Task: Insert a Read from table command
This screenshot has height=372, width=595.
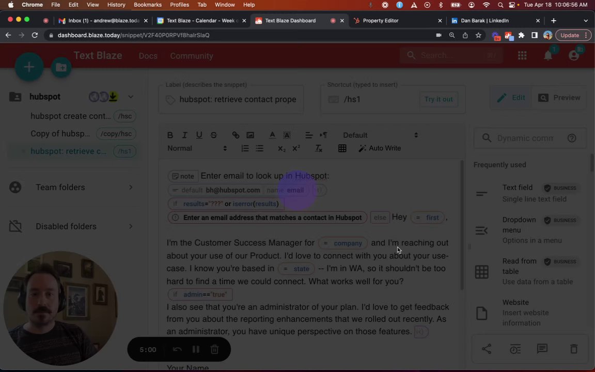Action: click(x=529, y=271)
